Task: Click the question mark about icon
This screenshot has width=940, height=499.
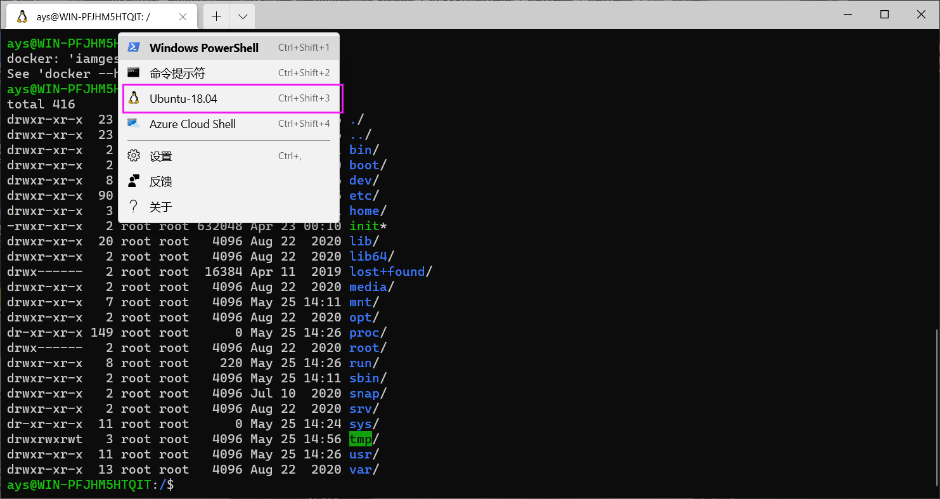Action: coord(134,207)
